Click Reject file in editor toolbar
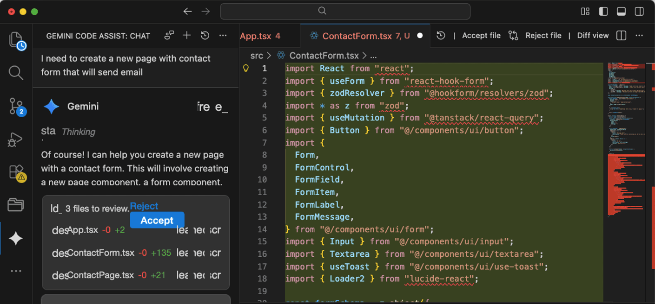 [x=543, y=36]
